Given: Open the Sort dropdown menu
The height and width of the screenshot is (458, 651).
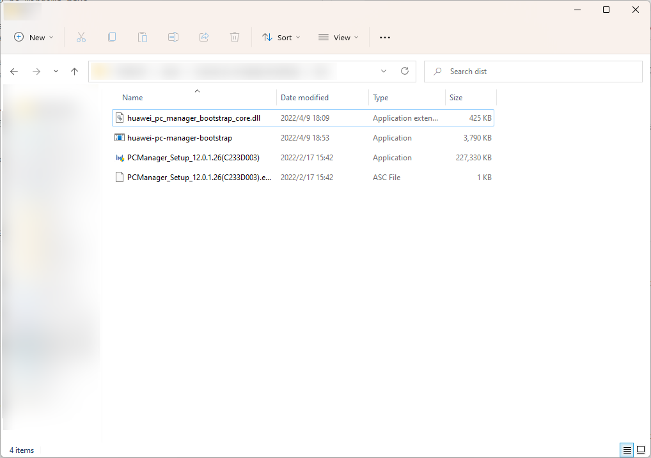Looking at the screenshot, I should (281, 37).
